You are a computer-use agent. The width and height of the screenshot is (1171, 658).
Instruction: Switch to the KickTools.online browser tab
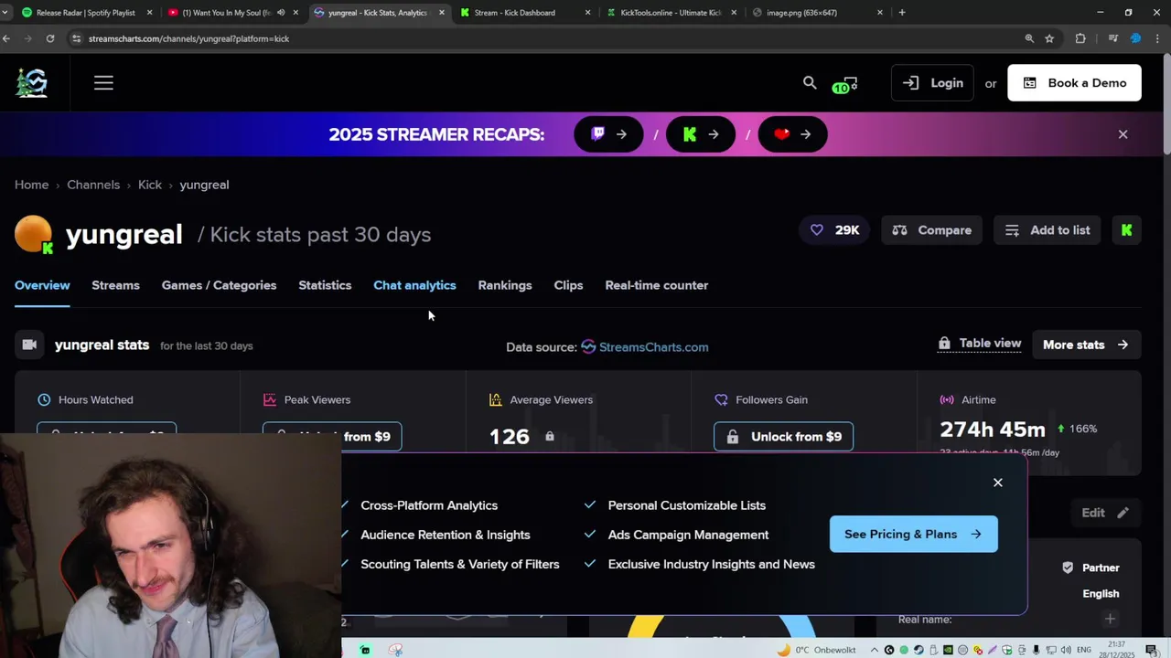click(671, 13)
